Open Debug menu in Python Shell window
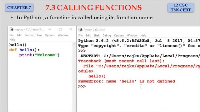 point(107,35)
